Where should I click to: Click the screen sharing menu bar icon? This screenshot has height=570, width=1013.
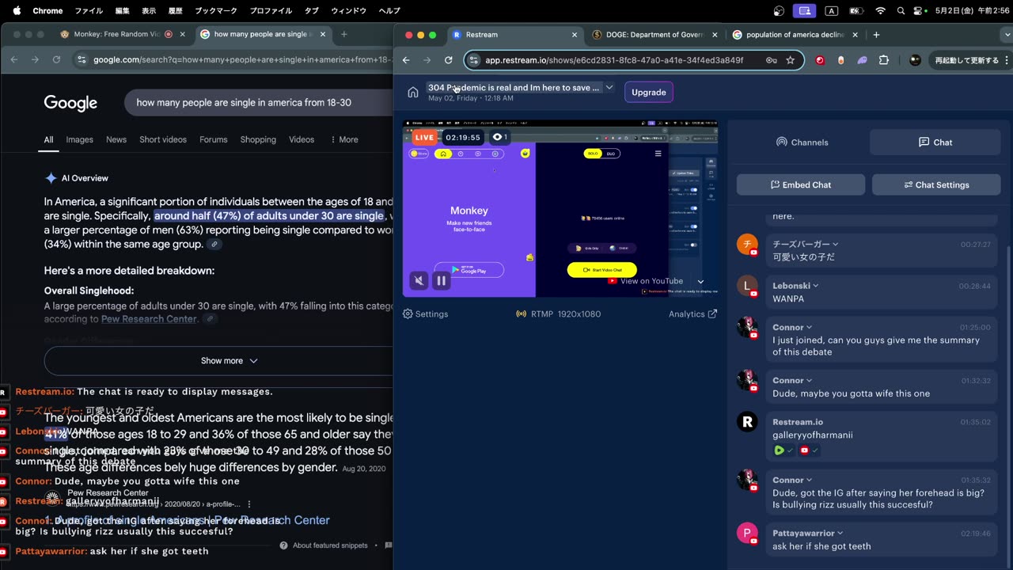point(805,11)
